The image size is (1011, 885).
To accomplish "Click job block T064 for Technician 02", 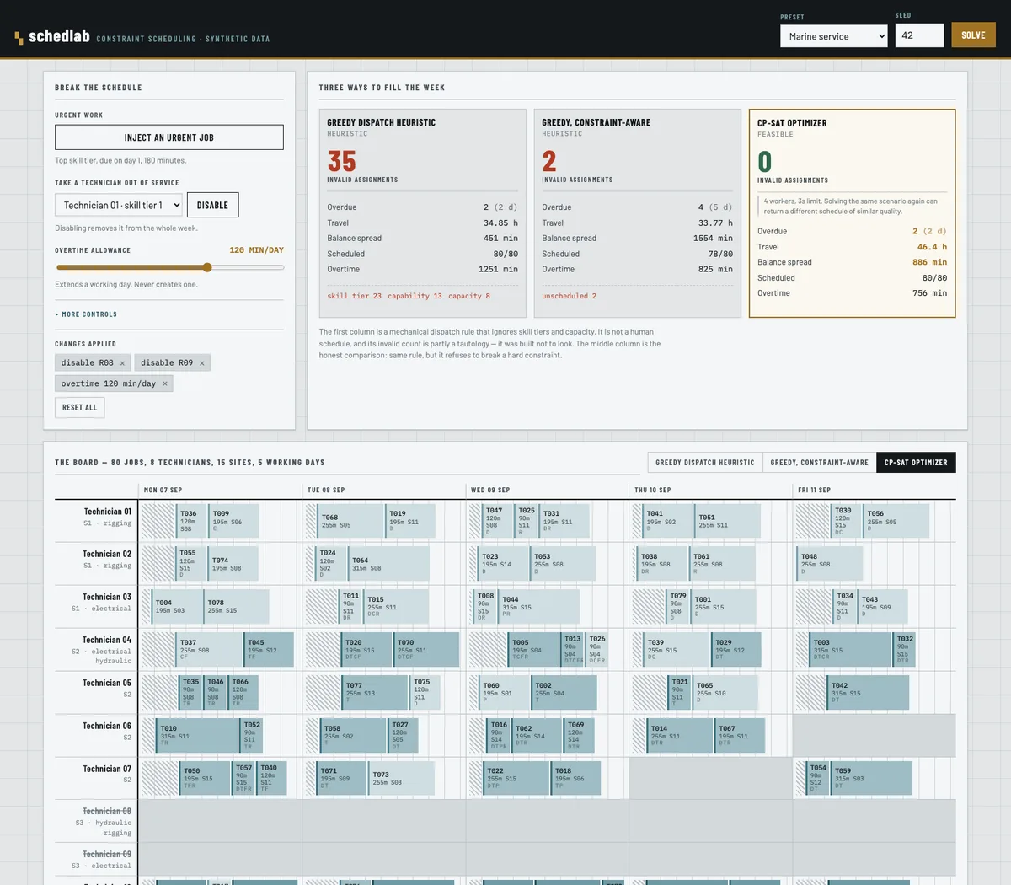I will pos(389,563).
